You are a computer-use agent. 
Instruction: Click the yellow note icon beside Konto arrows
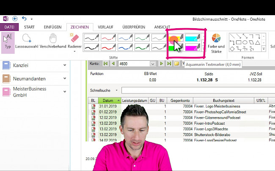tap(176, 64)
